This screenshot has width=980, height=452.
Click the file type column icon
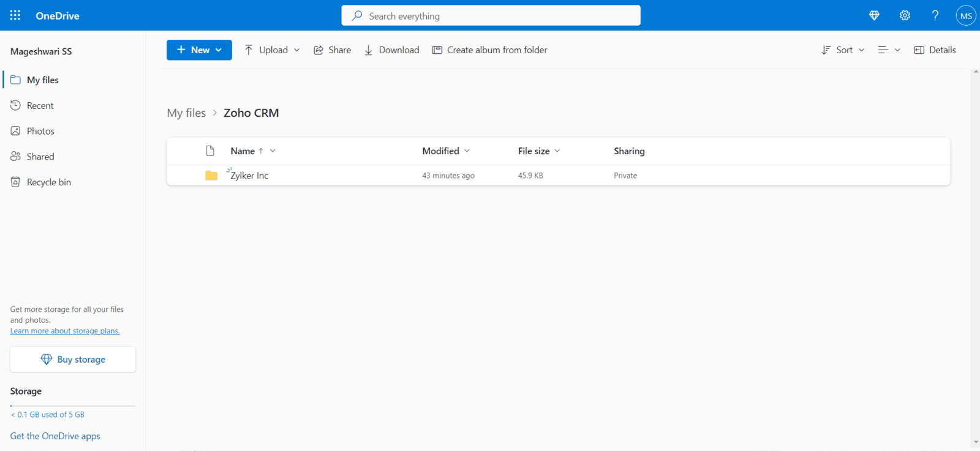(210, 151)
